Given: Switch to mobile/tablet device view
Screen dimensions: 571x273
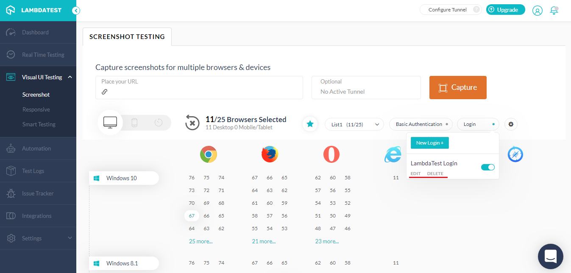Looking at the screenshot, I should click(x=134, y=122).
